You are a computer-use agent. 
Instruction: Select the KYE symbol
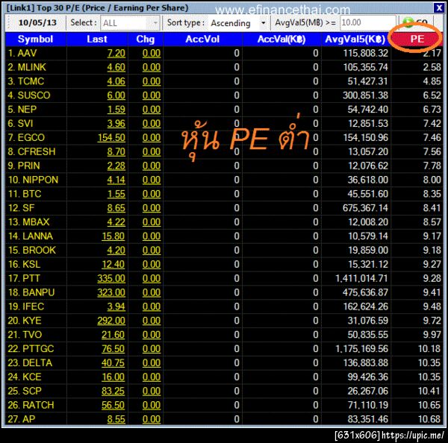click(32, 321)
